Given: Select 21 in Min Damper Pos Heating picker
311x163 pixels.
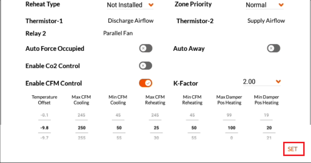Looking at the screenshot, I should (269, 138).
